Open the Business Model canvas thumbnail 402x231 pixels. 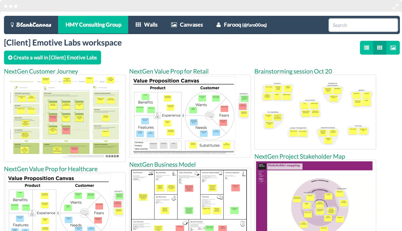tap(190, 199)
